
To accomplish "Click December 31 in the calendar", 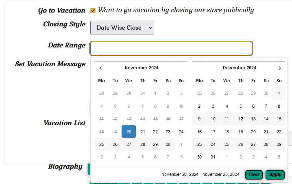I will (x=213, y=157).
